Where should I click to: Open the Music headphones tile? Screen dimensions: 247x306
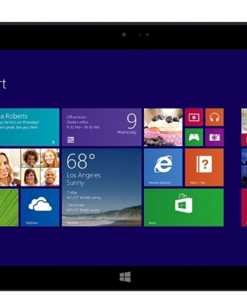point(214,117)
